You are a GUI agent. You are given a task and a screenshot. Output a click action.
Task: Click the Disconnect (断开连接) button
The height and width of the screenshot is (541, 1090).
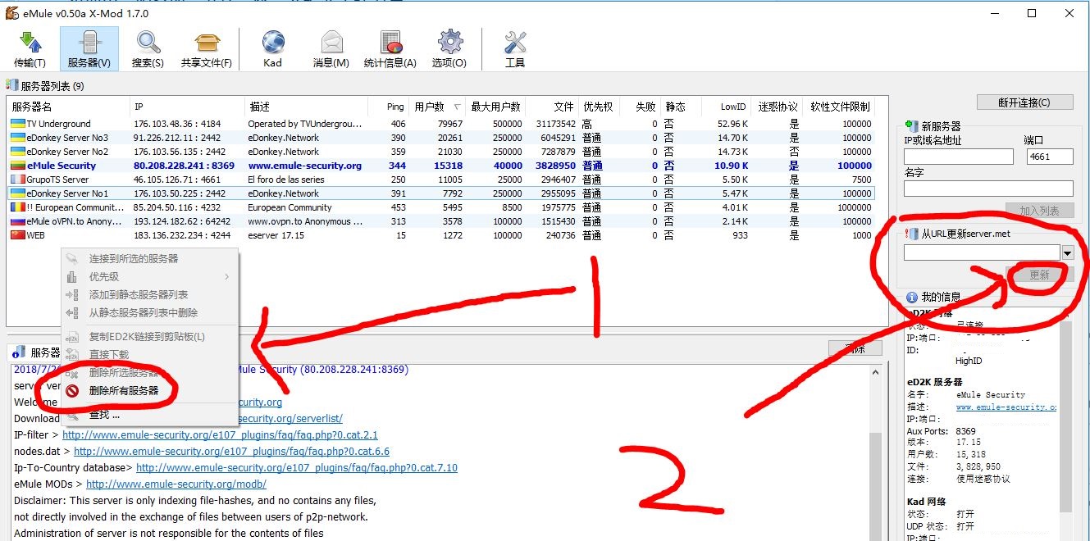coord(1024,102)
